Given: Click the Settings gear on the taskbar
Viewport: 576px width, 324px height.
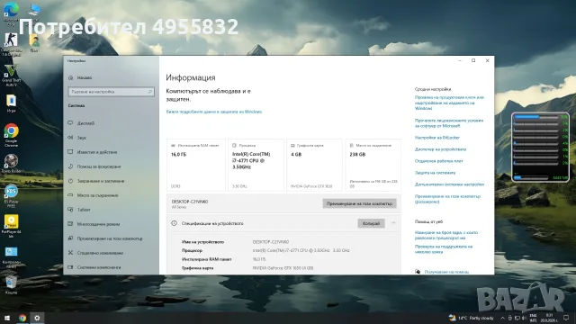Looking at the screenshot, I should pos(37,318).
